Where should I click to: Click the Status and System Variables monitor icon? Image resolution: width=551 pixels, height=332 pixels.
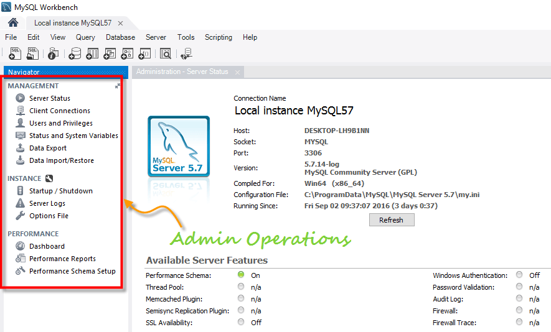coord(21,135)
